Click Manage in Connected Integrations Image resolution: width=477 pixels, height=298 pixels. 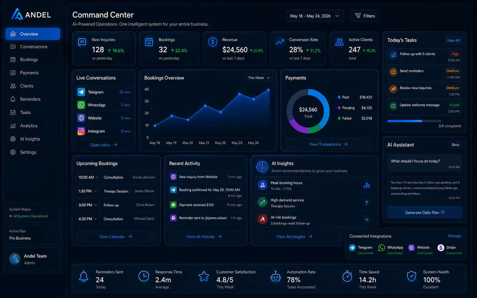pyautogui.click(x=454, y=236)
